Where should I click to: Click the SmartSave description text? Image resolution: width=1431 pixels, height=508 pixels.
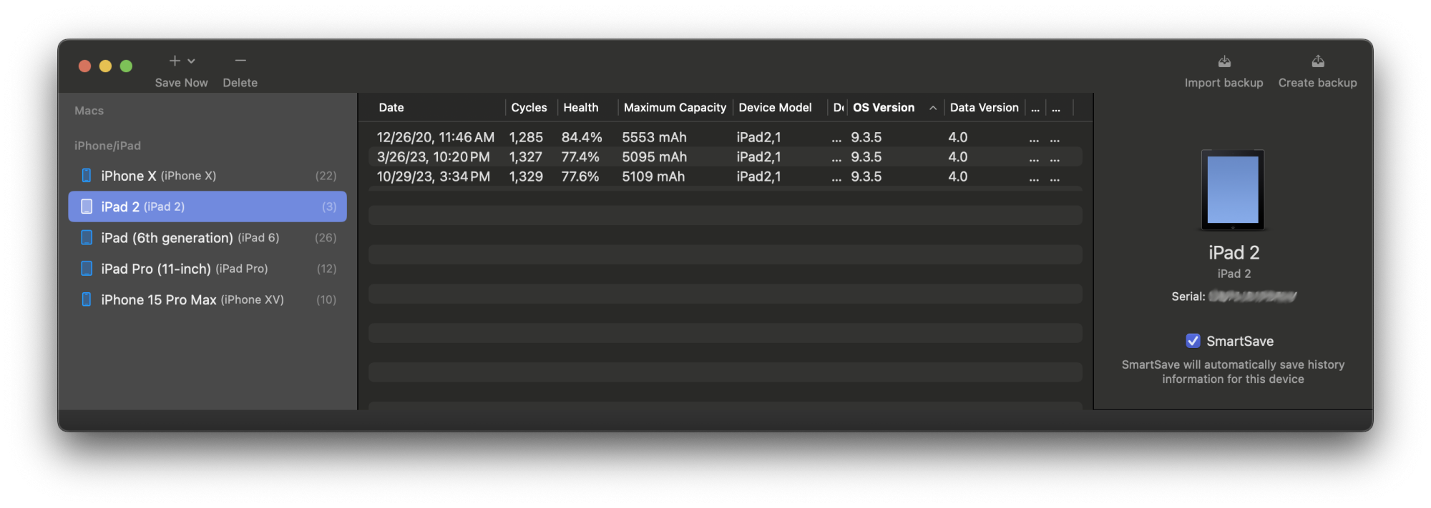1233,372
